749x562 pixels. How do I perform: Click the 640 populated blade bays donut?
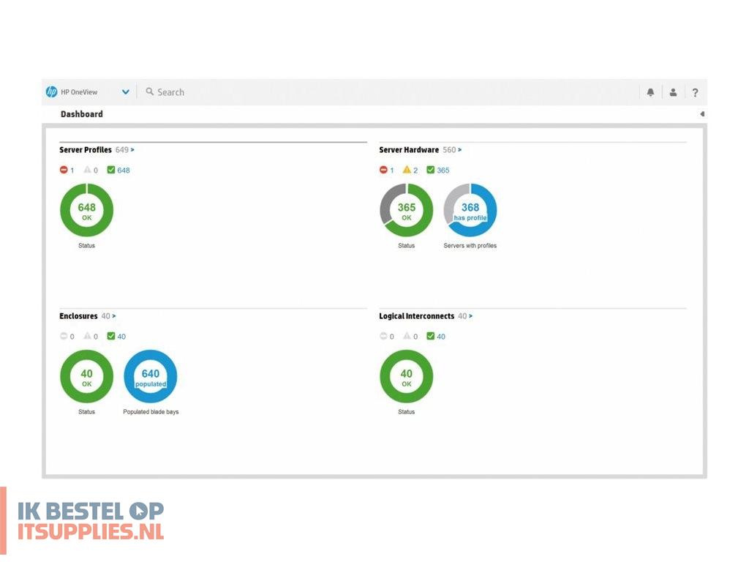point(151,377)
